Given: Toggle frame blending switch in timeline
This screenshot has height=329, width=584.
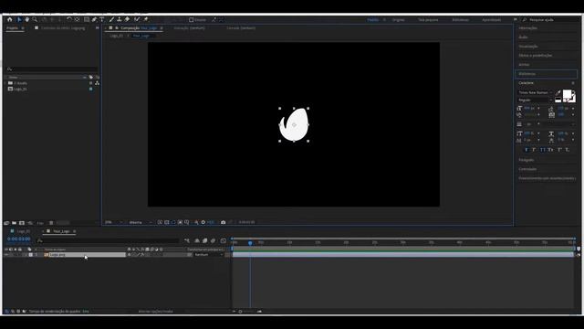Looking at the screenshot, I should (x=204, y=241).
